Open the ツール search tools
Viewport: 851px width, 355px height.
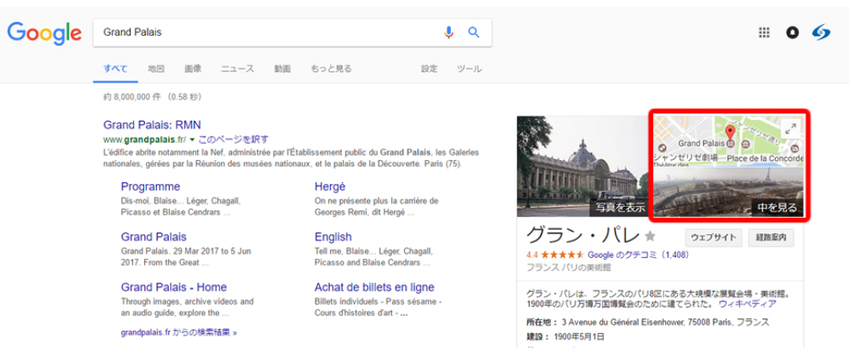point(469,69)
